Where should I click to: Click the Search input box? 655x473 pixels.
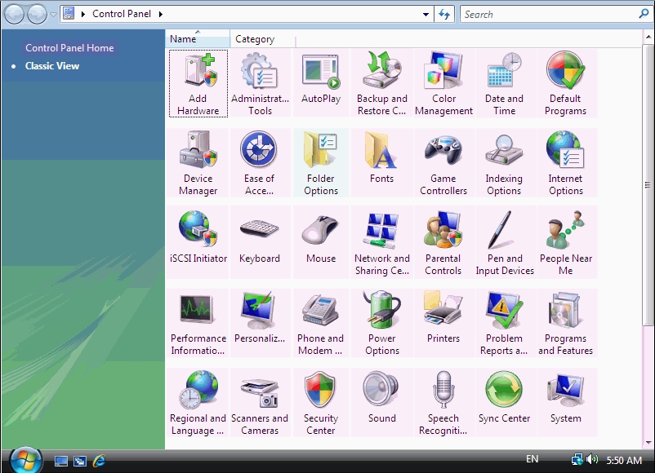[547, 14]
